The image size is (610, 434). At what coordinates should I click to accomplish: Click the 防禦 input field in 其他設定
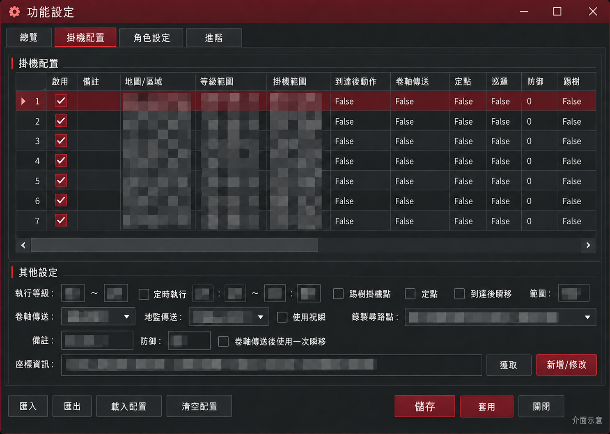189,340
